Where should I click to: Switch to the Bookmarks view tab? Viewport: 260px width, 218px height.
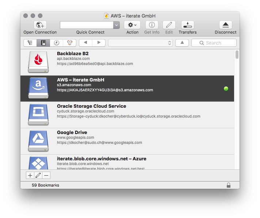43,43
